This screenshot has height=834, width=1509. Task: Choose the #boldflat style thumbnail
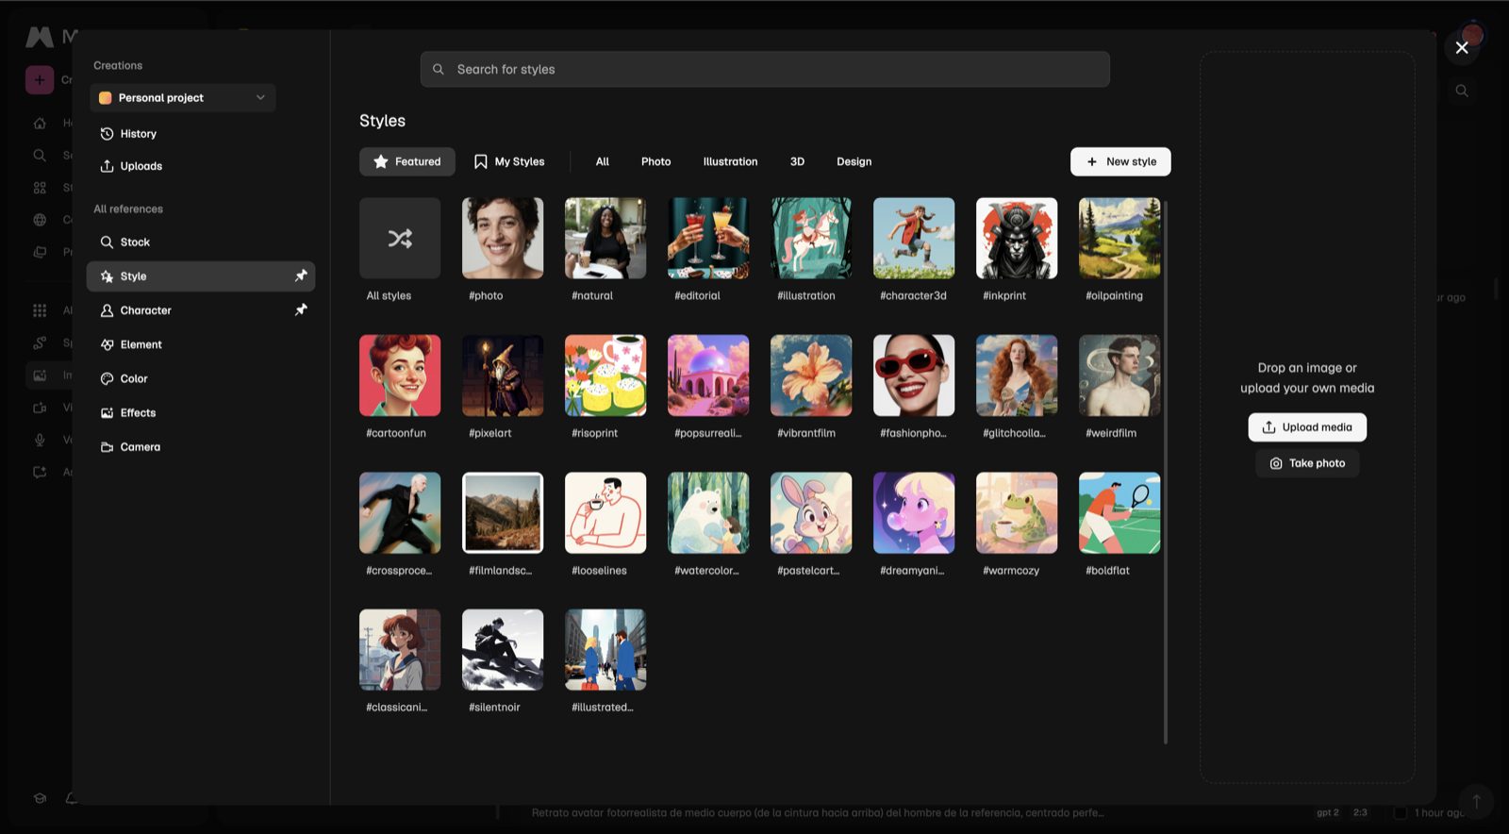[x=1119, y=512]
